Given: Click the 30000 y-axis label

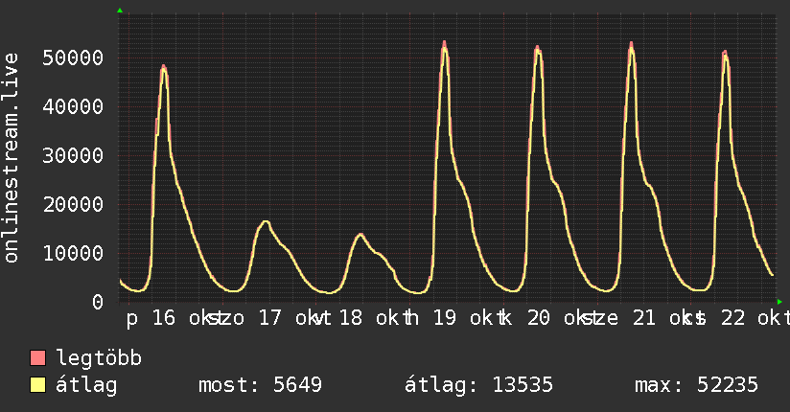Looking at the screenshot, I should tap(73, 155).
